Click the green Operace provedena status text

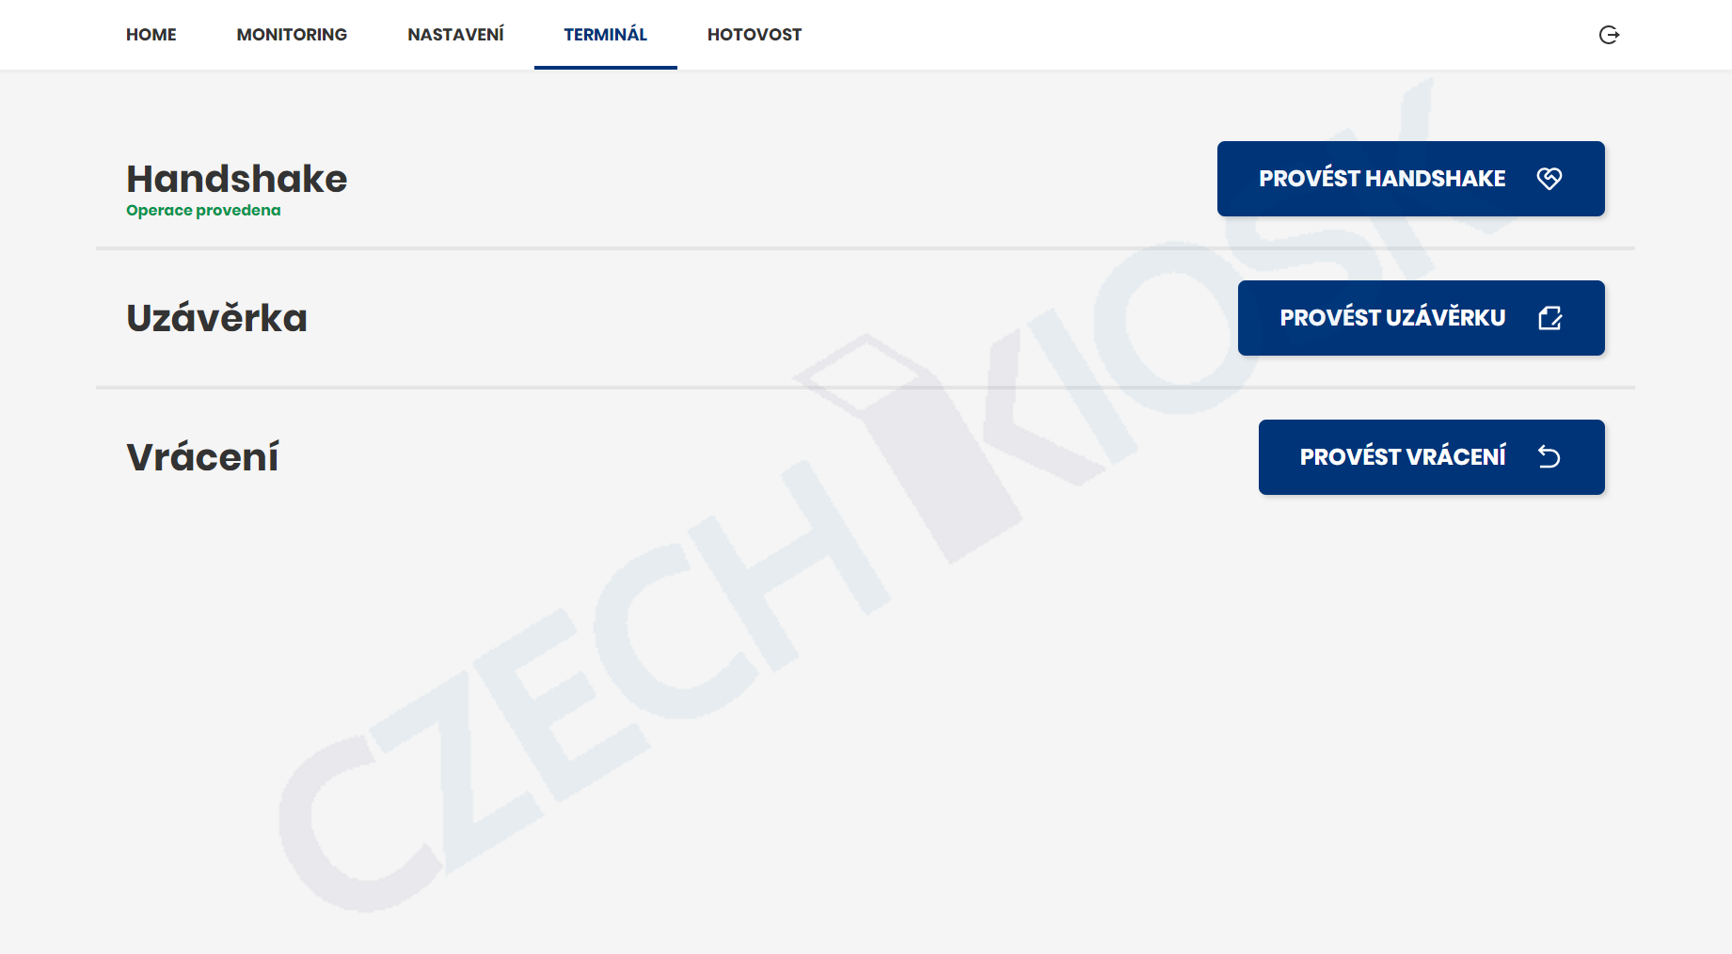[x=203, y=210]
